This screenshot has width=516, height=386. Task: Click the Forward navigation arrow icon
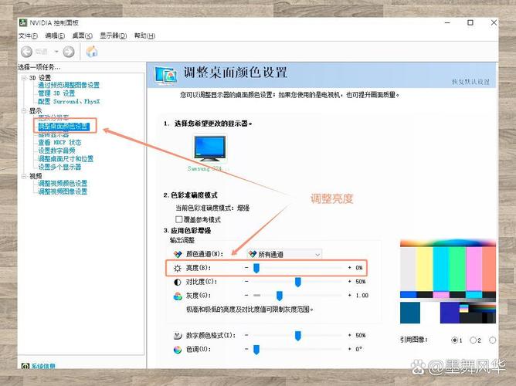tap(69, 52)
